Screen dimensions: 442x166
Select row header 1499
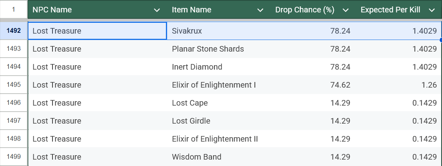[x=14, y=157]
